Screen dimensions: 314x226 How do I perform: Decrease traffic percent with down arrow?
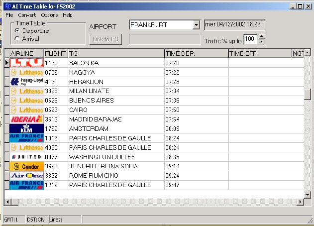click(261, 41)
